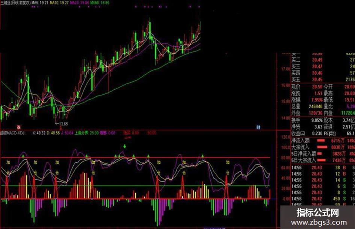Select the D: 48.56 value
This screenshot has height=229, width=355.
point(53,133)
